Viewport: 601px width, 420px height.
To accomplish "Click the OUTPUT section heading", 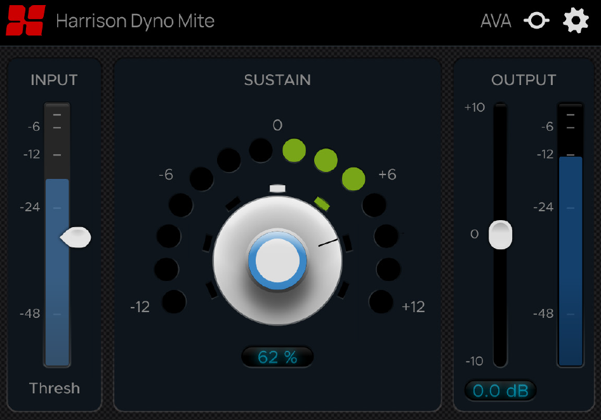I will pos(524,80).
